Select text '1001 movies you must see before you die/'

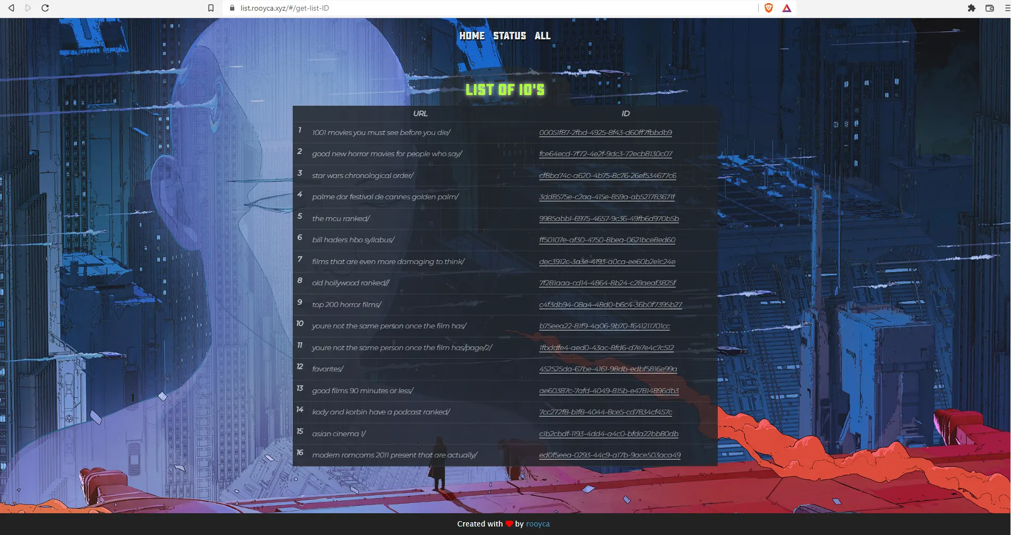pos(381,133)
